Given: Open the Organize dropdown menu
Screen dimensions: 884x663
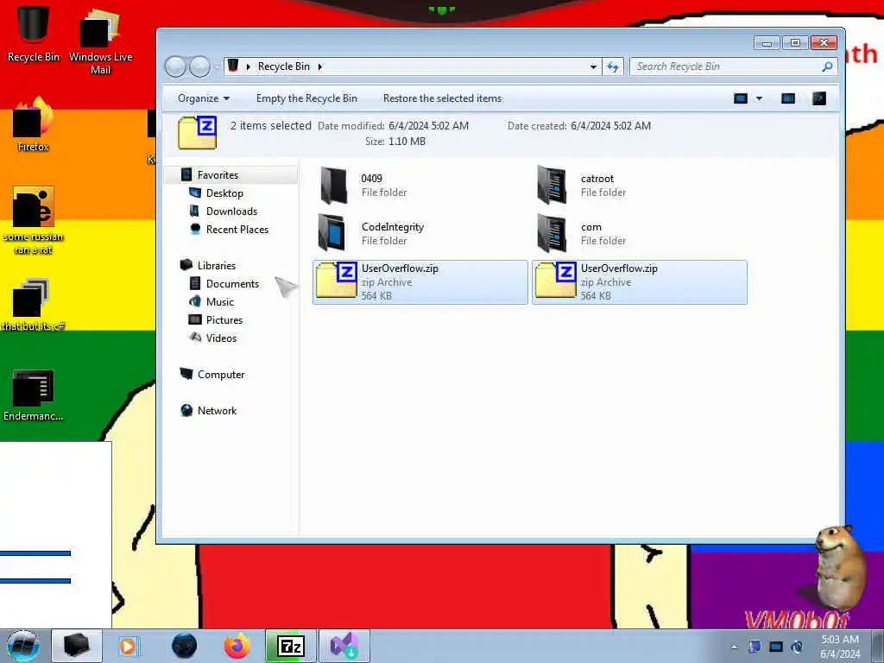Looking at the screenshot, I should [204, 98].
